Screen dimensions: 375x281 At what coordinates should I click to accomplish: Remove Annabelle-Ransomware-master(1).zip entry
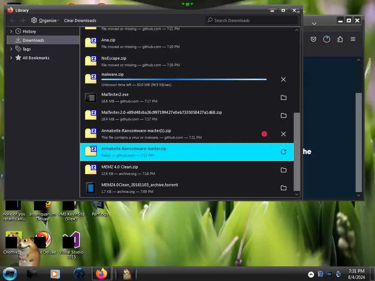(283, 134)
